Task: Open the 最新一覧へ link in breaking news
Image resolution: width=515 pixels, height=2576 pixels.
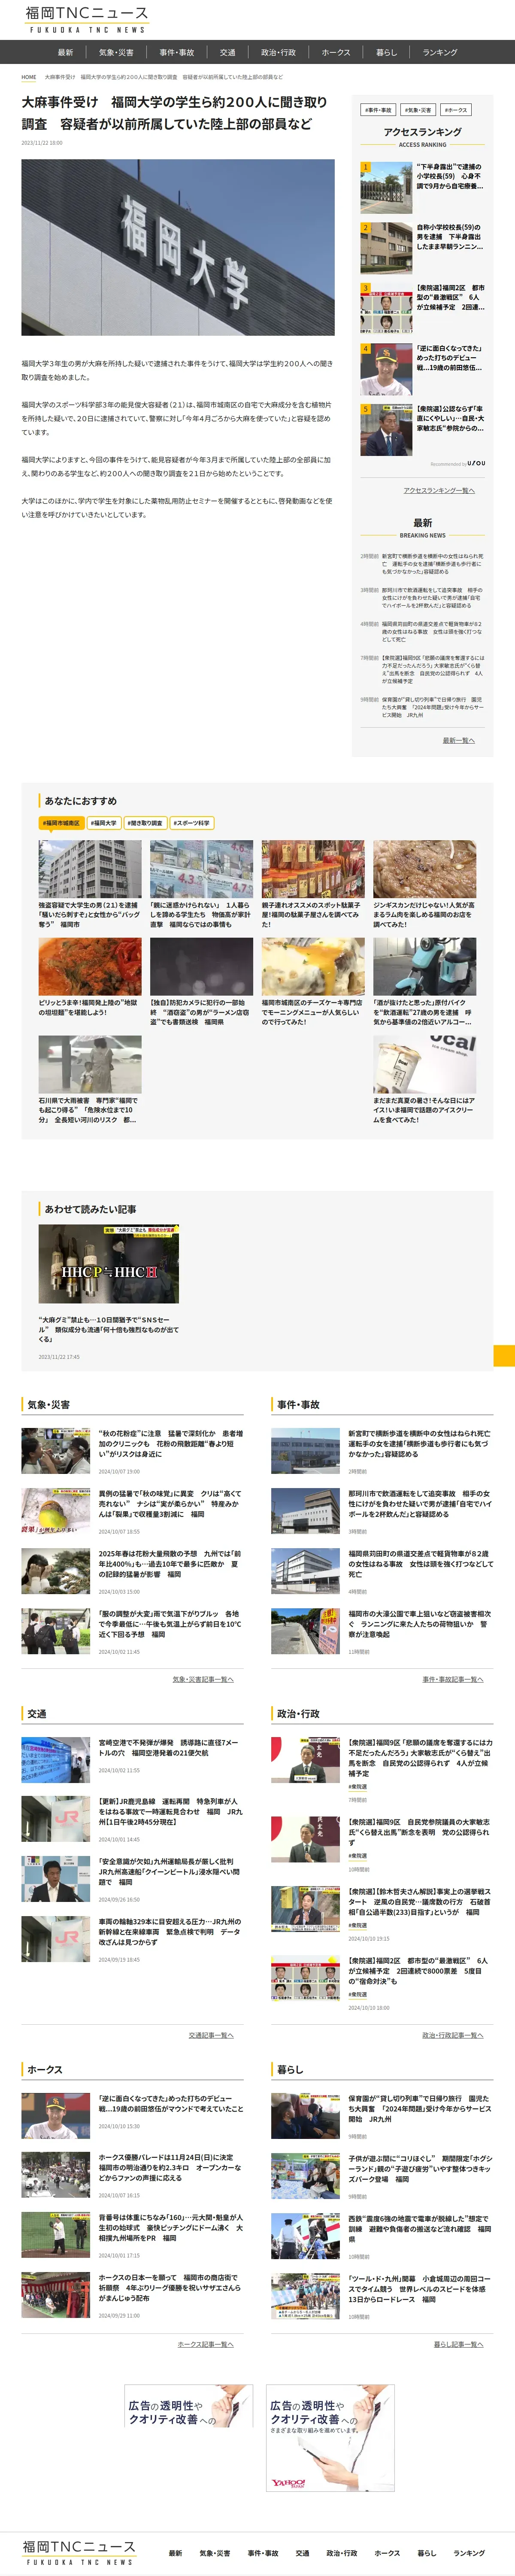Action: click(459, 740)
